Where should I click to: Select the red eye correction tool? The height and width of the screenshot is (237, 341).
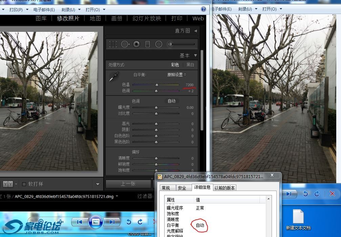pos(136,44)
